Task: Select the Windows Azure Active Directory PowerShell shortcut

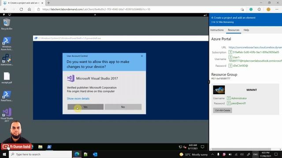Action: click(x=7, y=44)
